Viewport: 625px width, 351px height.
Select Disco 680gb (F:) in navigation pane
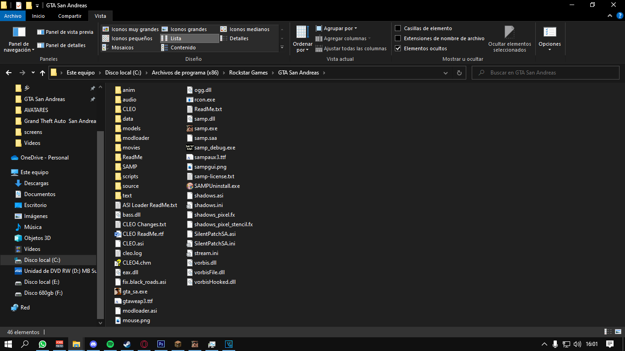point(43,293)
